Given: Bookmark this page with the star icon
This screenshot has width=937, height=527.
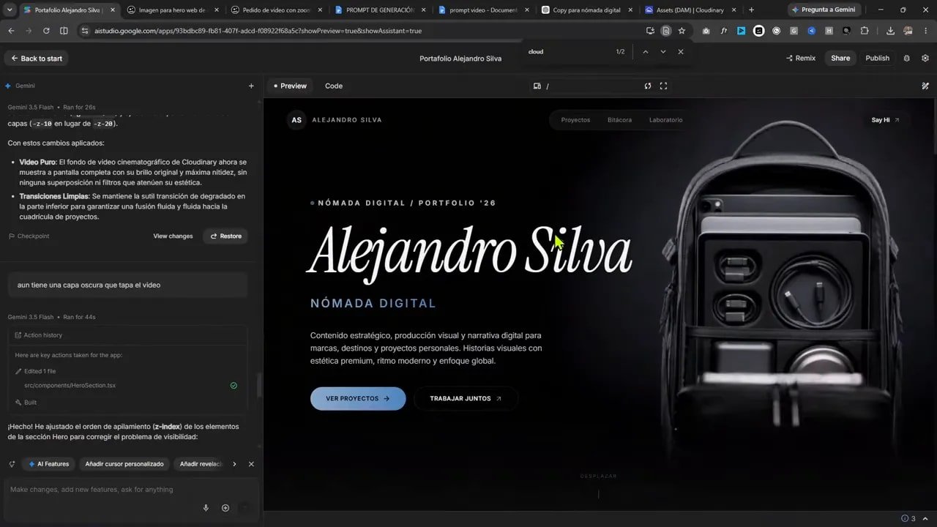Looking at the screenshot, I should click(682, 31).
